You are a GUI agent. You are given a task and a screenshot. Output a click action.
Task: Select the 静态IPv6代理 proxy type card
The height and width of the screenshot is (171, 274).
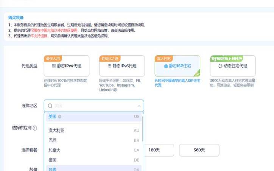point(122,66)
